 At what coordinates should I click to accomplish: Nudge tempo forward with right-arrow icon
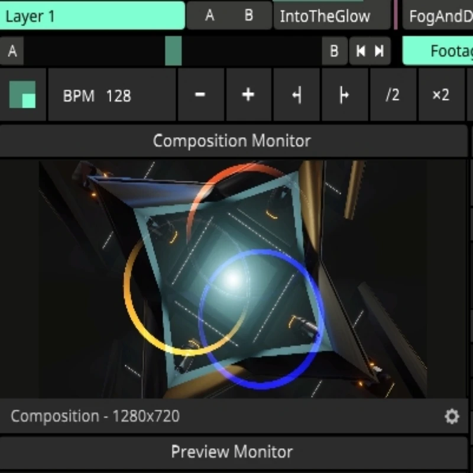pyautogui.click(x=345, y=95)
